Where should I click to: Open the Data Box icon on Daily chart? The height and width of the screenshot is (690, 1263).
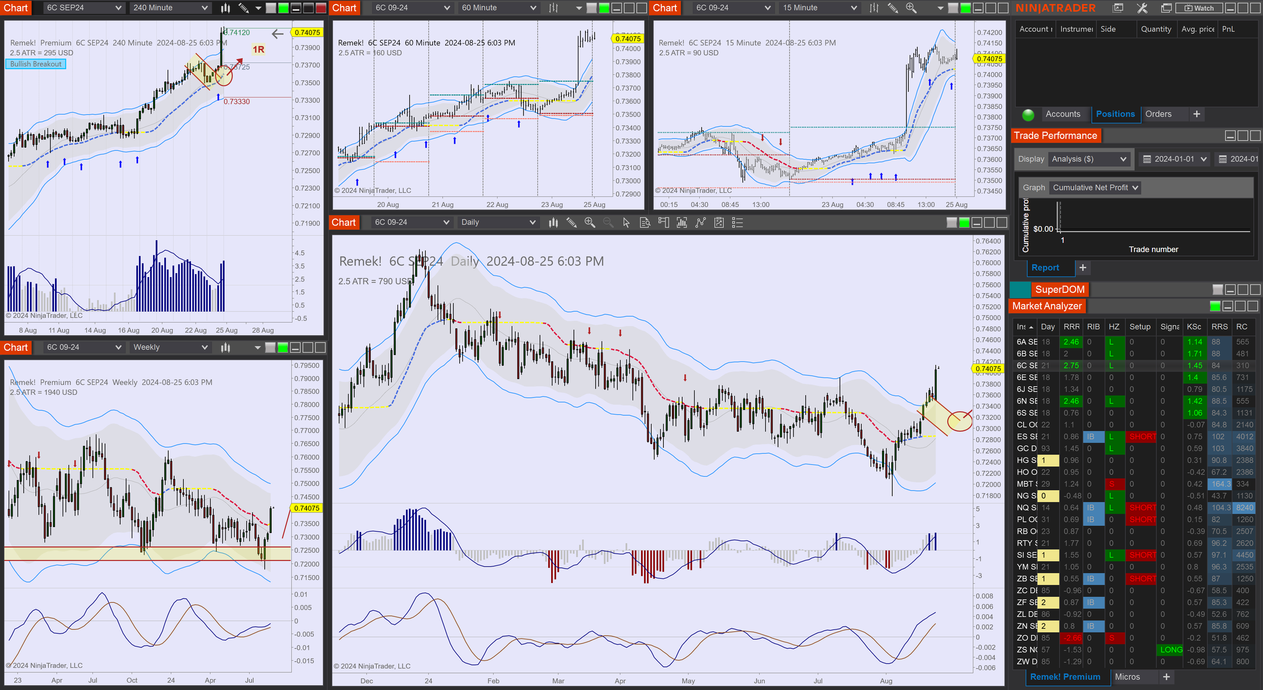point(645,223)
